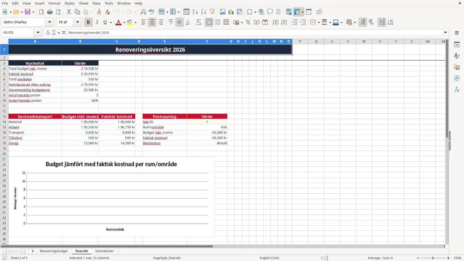Open the Format menu
This screenshot has width=464, height=261.
[x=55, y=3]
